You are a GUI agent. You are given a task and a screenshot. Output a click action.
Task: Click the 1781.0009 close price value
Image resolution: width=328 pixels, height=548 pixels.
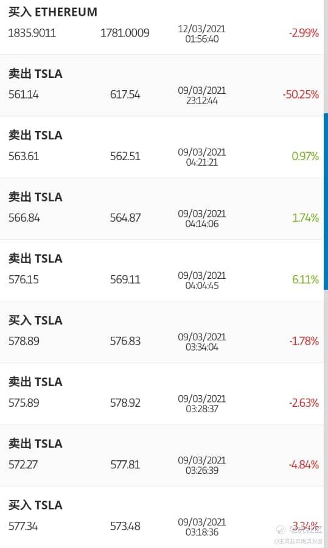point(125,33)
